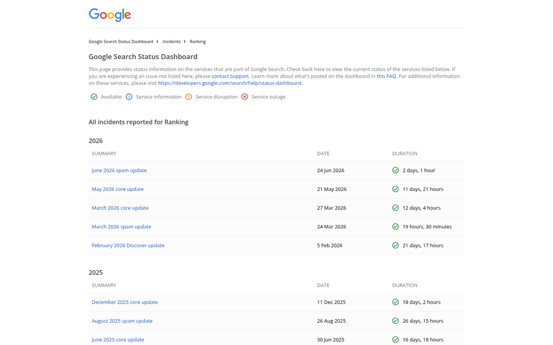Viewport: 553px width, 345px height.
Task: Click orange Service disruption legend icon
Action: [x=189, y=97]
